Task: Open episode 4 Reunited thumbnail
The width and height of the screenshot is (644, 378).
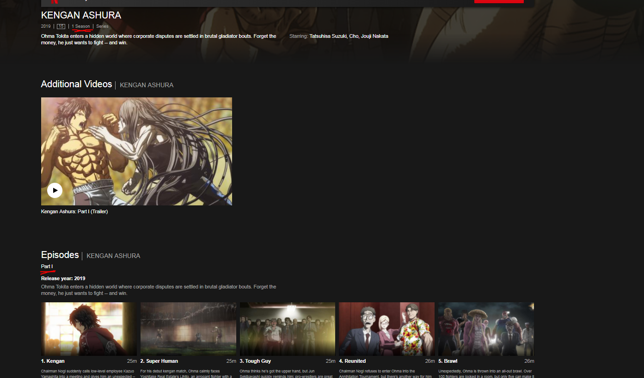Action: [386, 329]
